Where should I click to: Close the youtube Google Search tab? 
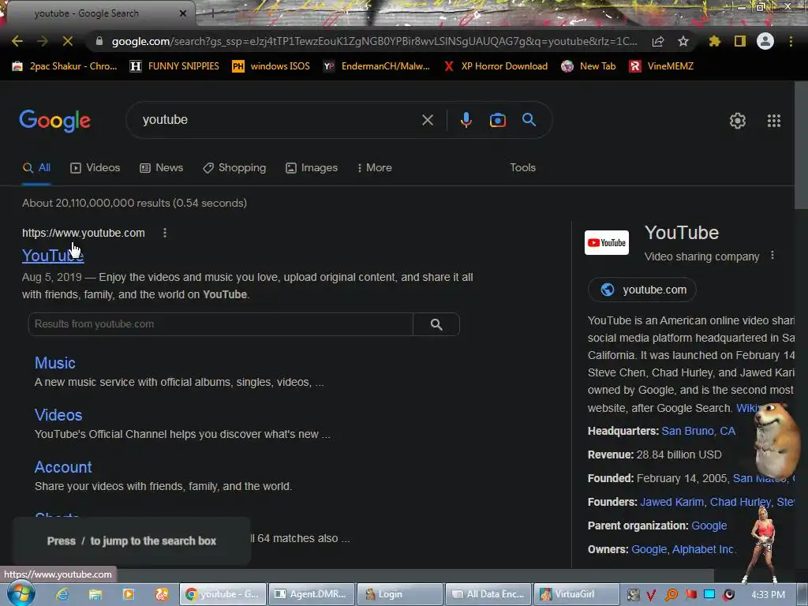(x=183, y=13)
